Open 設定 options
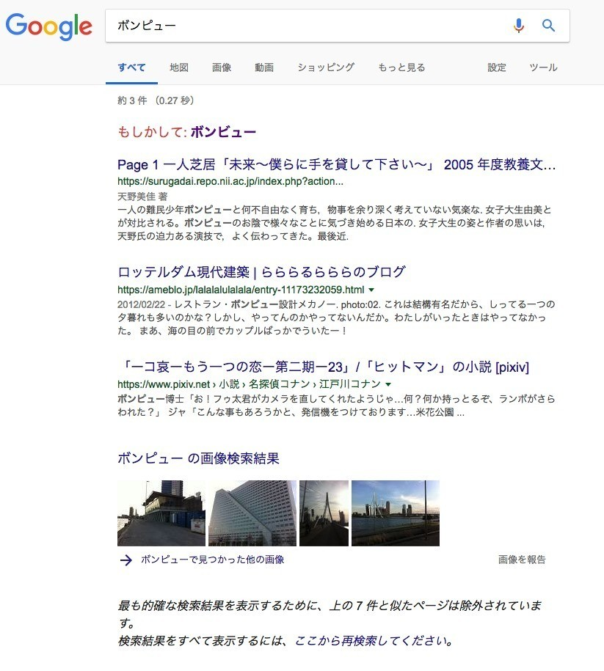 click(x=496, y=67)
